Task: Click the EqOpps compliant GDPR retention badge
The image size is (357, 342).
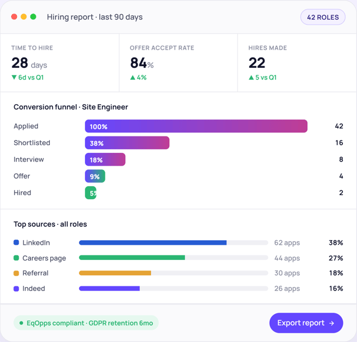Action: 86,323
